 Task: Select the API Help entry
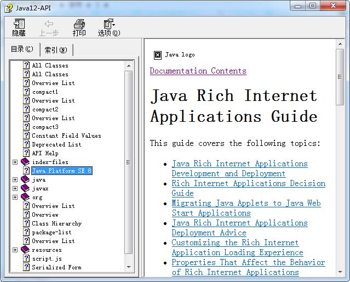pos(45,153)
